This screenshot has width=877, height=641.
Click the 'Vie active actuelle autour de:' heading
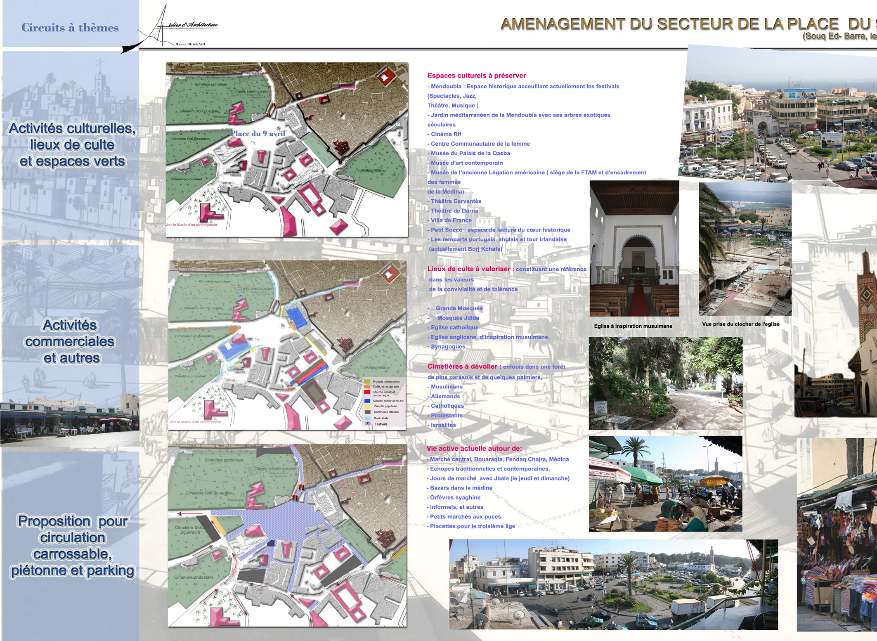point(474,448)
